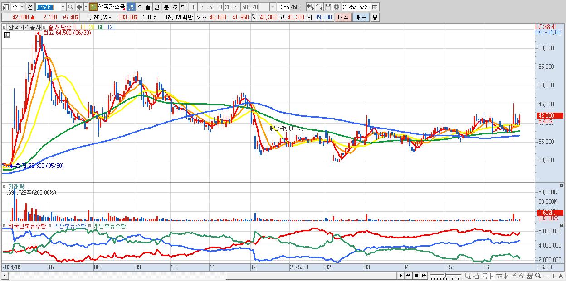Click the blue 120-period MA legend number
This screenshot has width=566, height=281.
coord(111,27)
